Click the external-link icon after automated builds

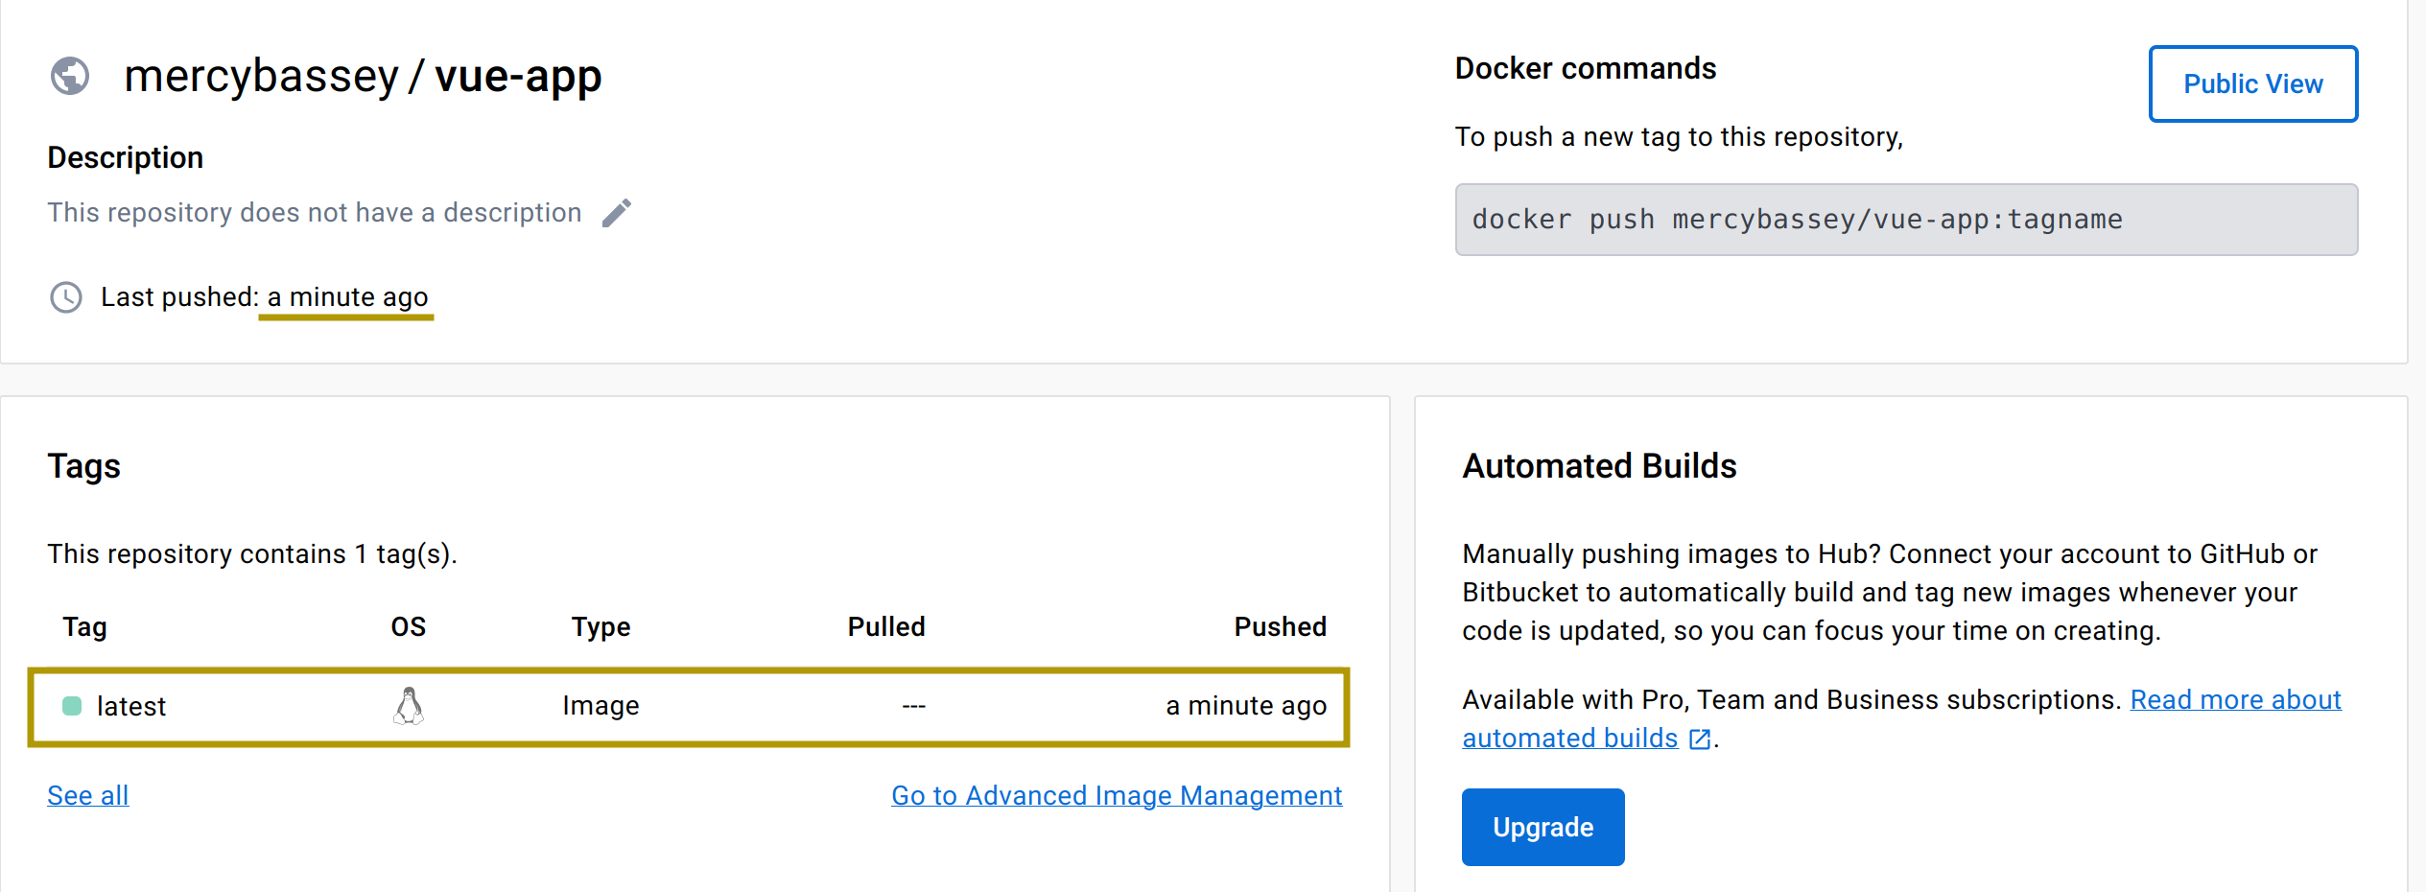click(1700, 739)
